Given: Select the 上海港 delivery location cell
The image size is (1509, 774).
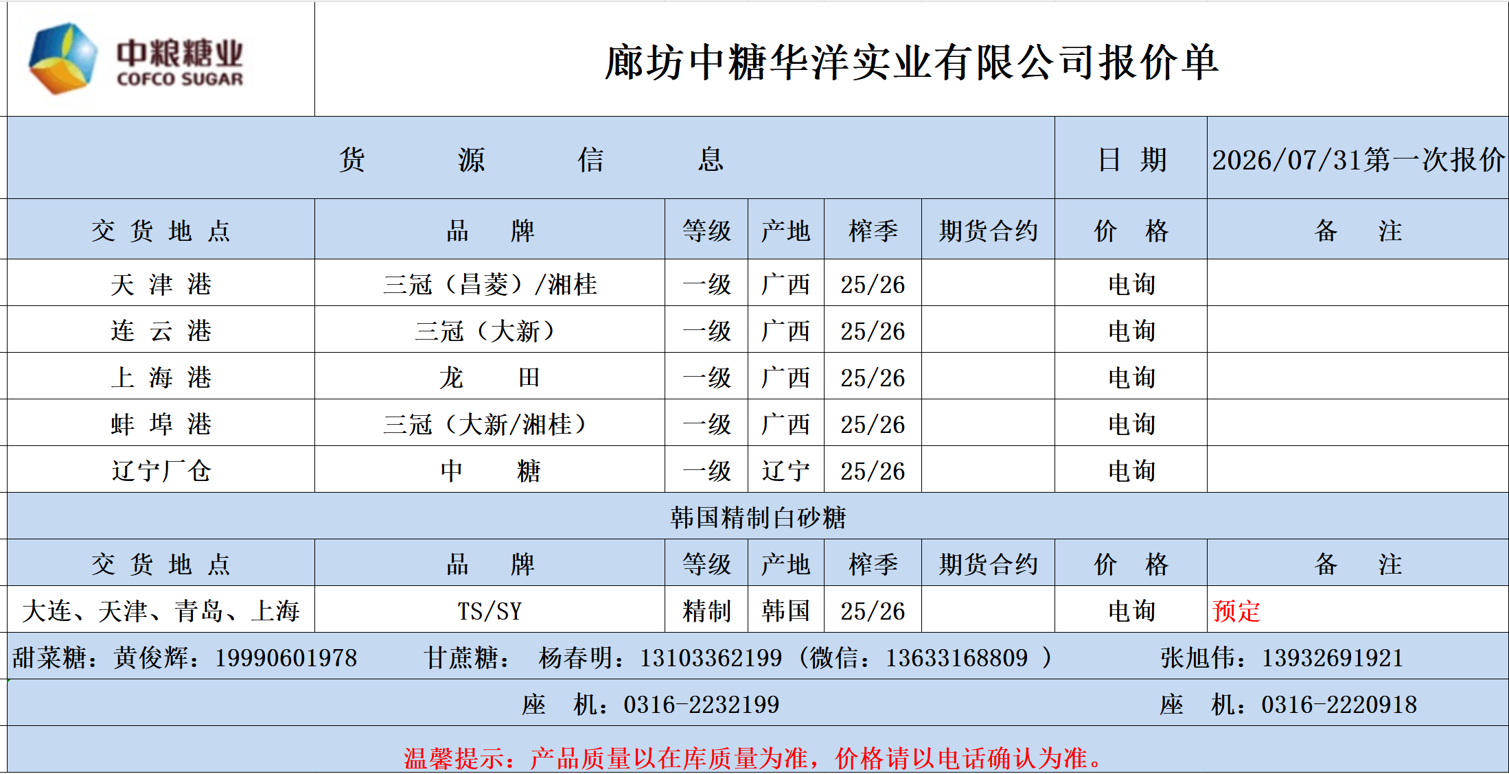Looking at the screenshot, I should pos(161,376).
